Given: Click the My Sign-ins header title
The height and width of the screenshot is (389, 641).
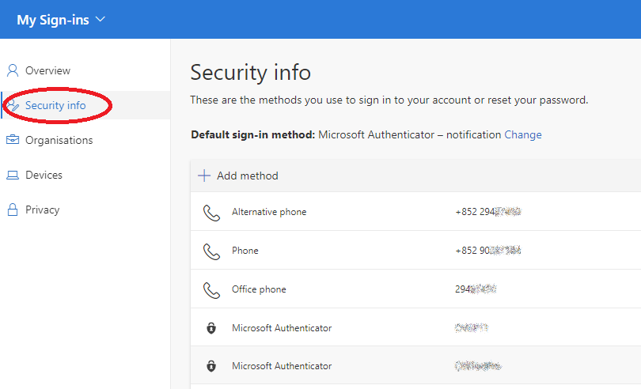Looking at the screenshot, I should 53,20.
